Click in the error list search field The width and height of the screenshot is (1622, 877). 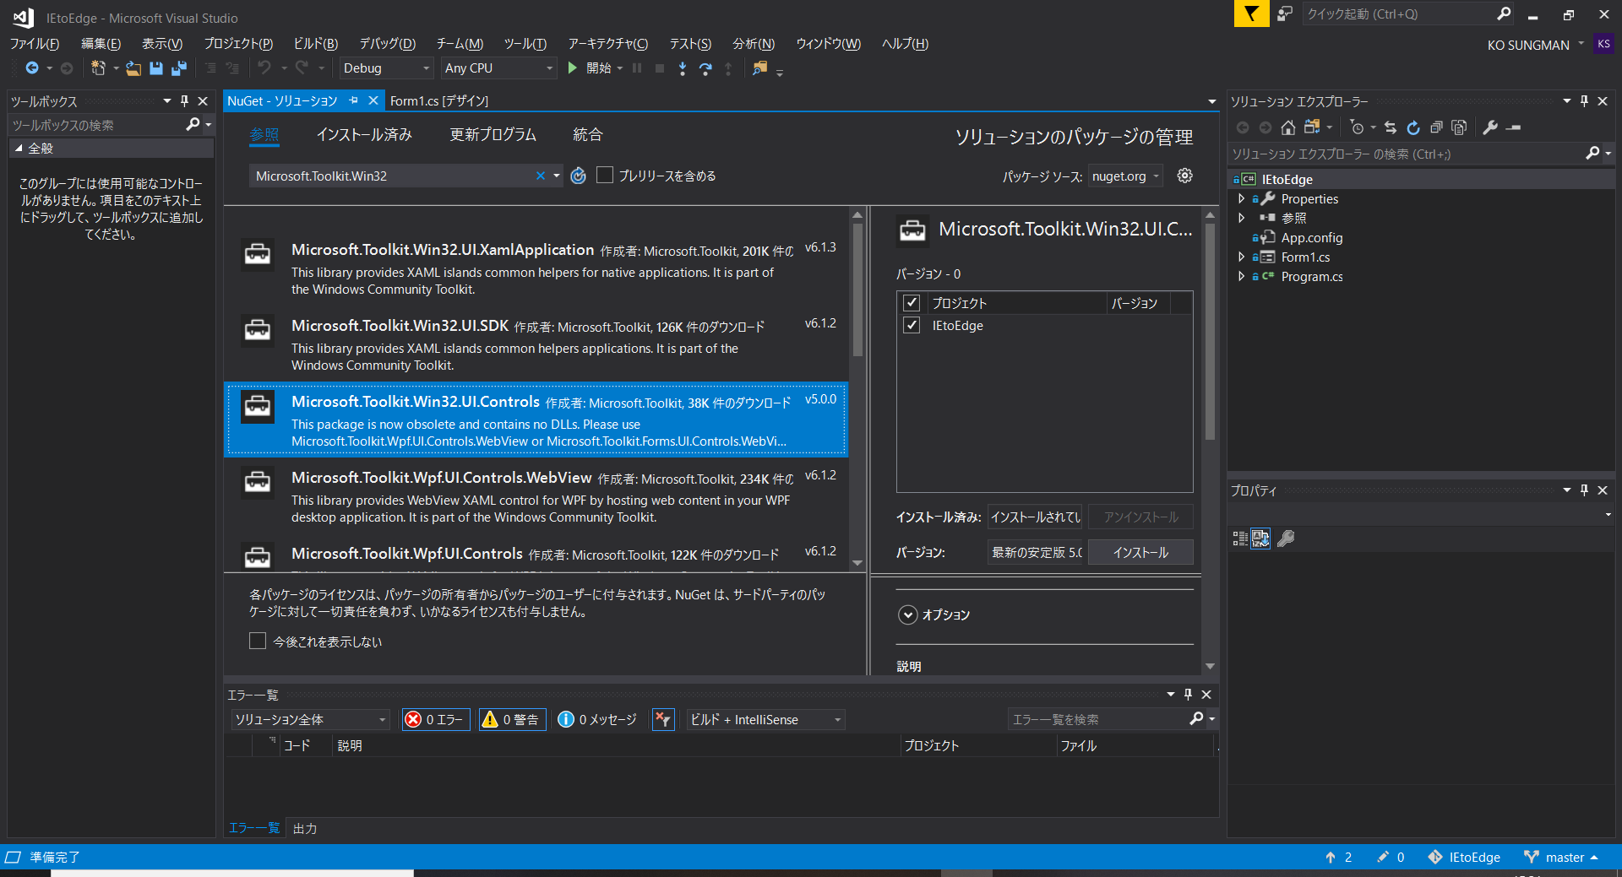tap(1098, 719)
